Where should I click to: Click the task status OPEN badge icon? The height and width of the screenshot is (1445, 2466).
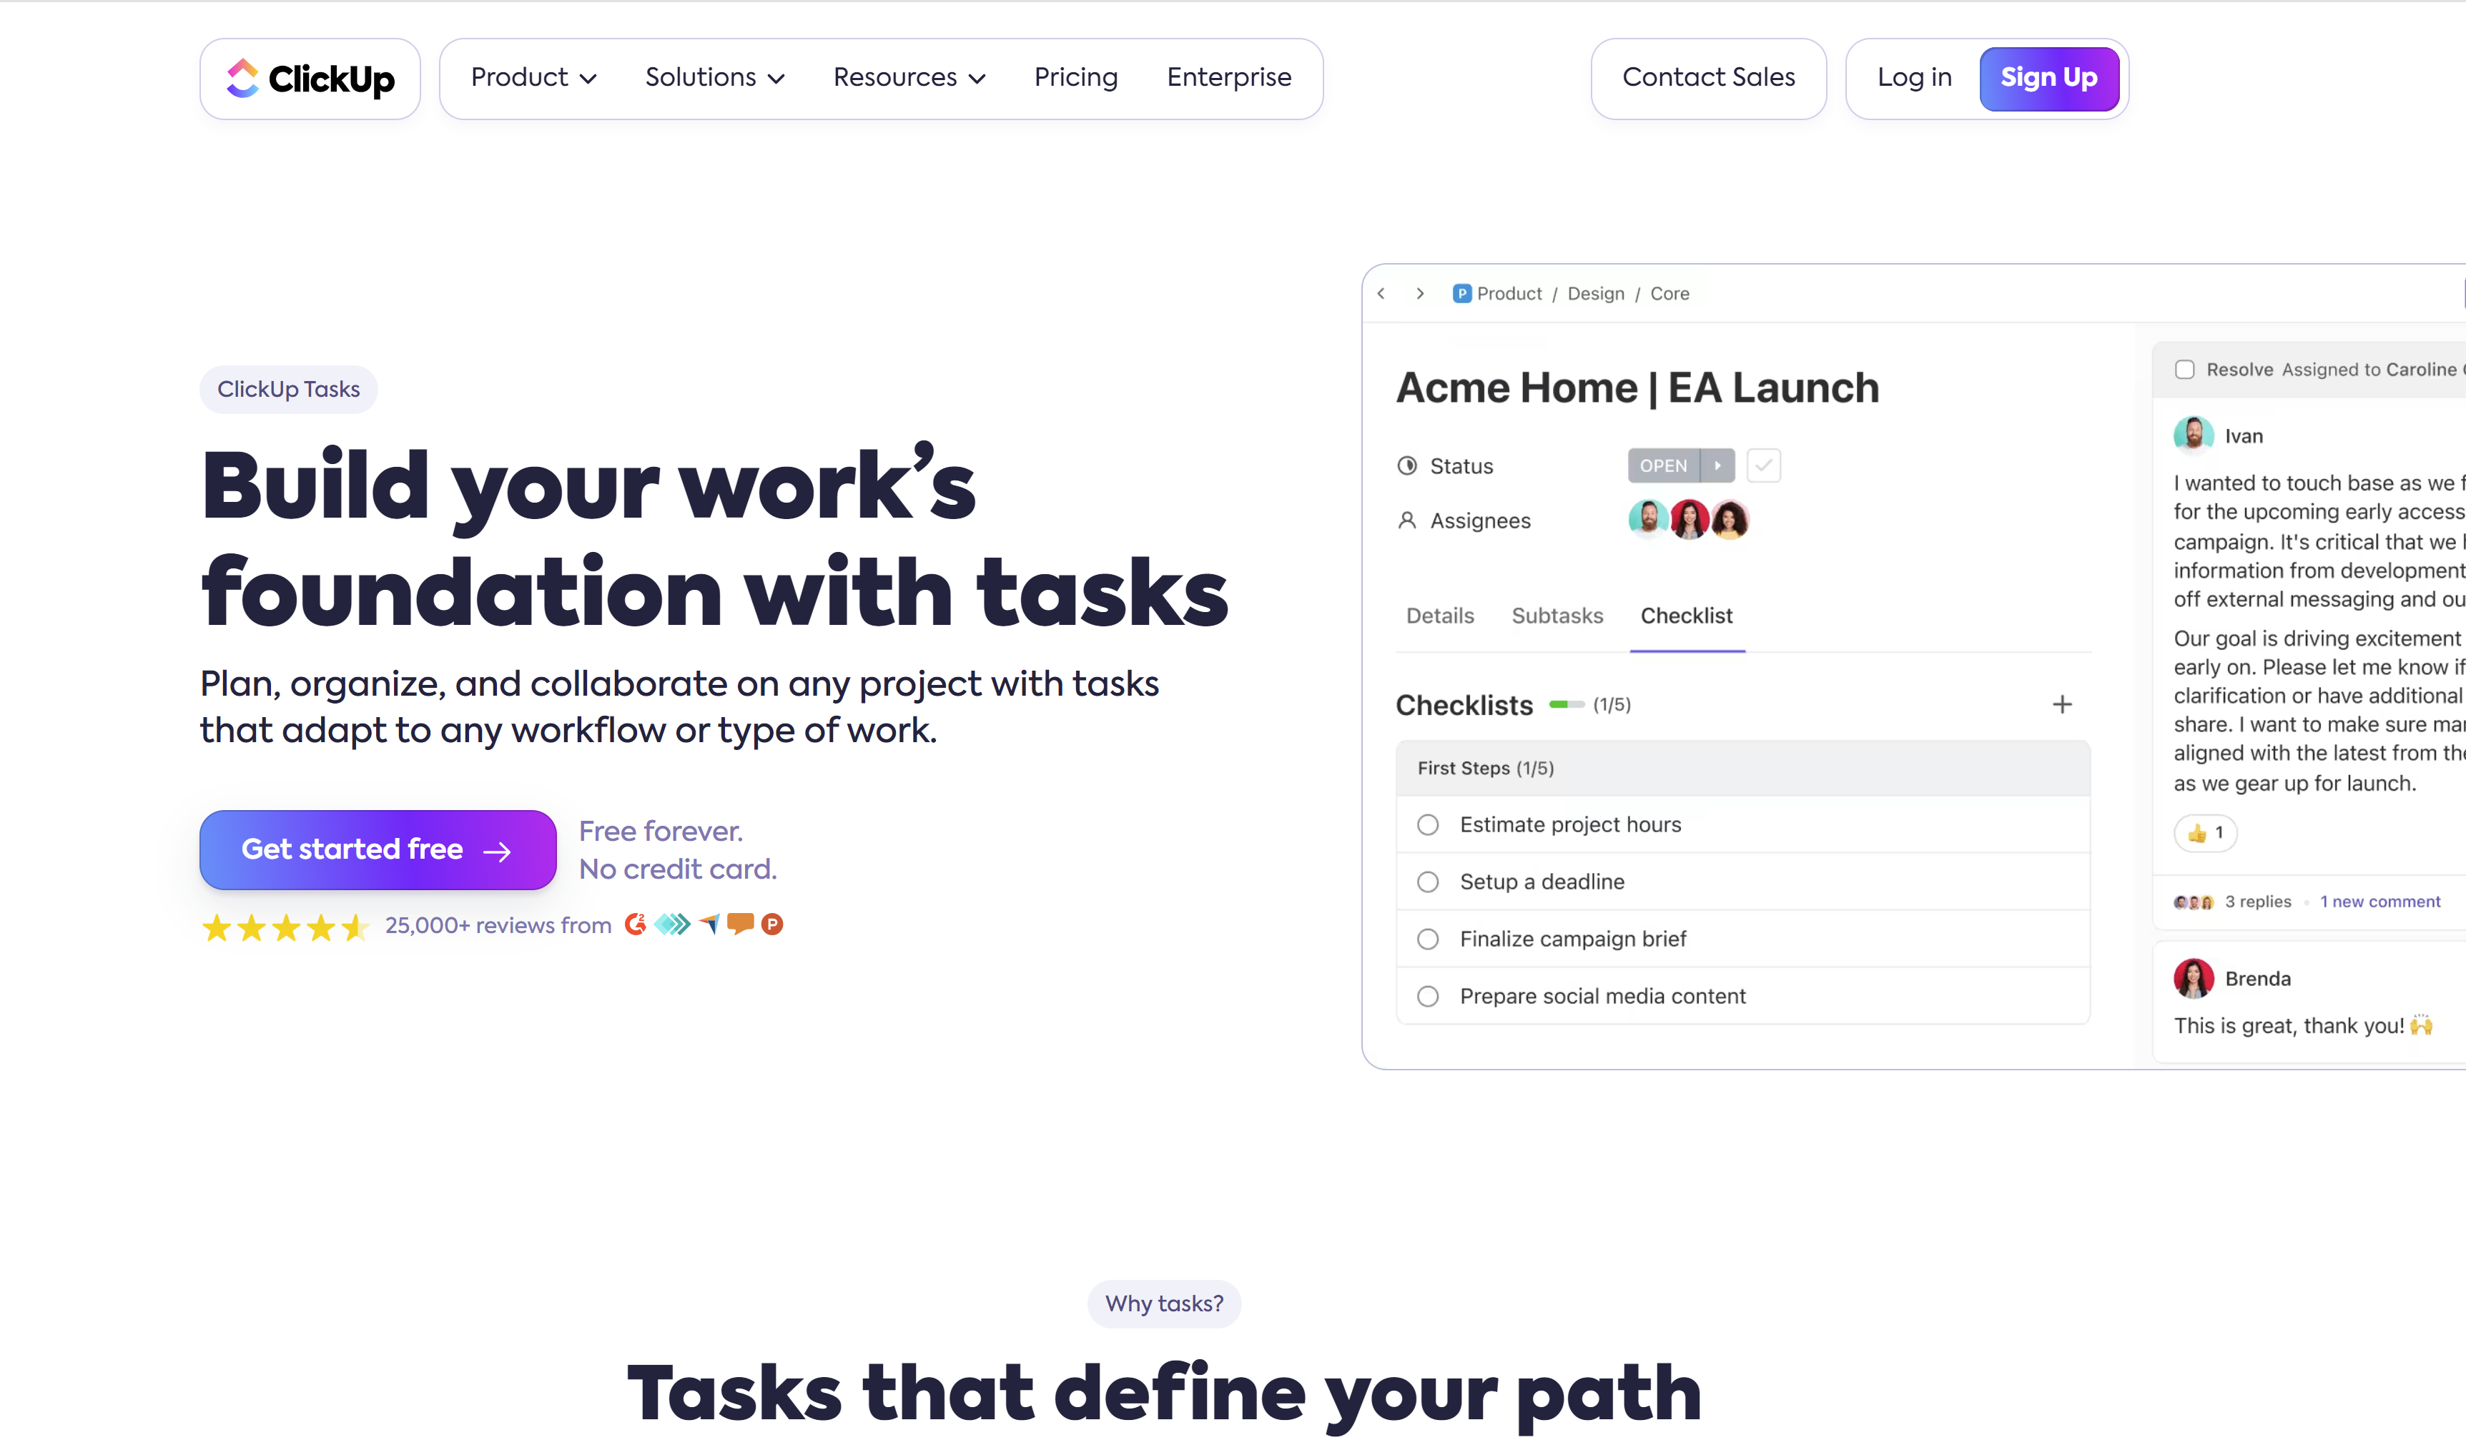tap(1663, 465)
